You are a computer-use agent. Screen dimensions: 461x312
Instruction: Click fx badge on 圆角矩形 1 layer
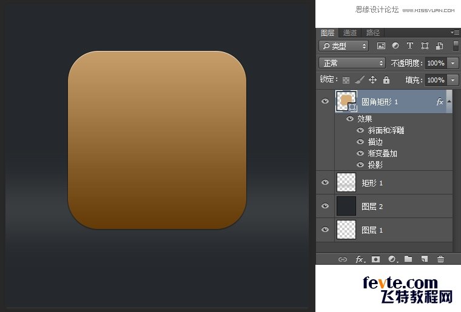440,102
